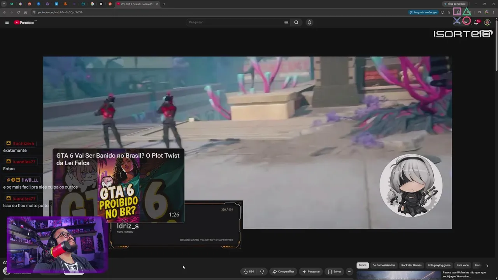Click the video player area
Viewport: 498px width, 280px height.
pos(247,142)
